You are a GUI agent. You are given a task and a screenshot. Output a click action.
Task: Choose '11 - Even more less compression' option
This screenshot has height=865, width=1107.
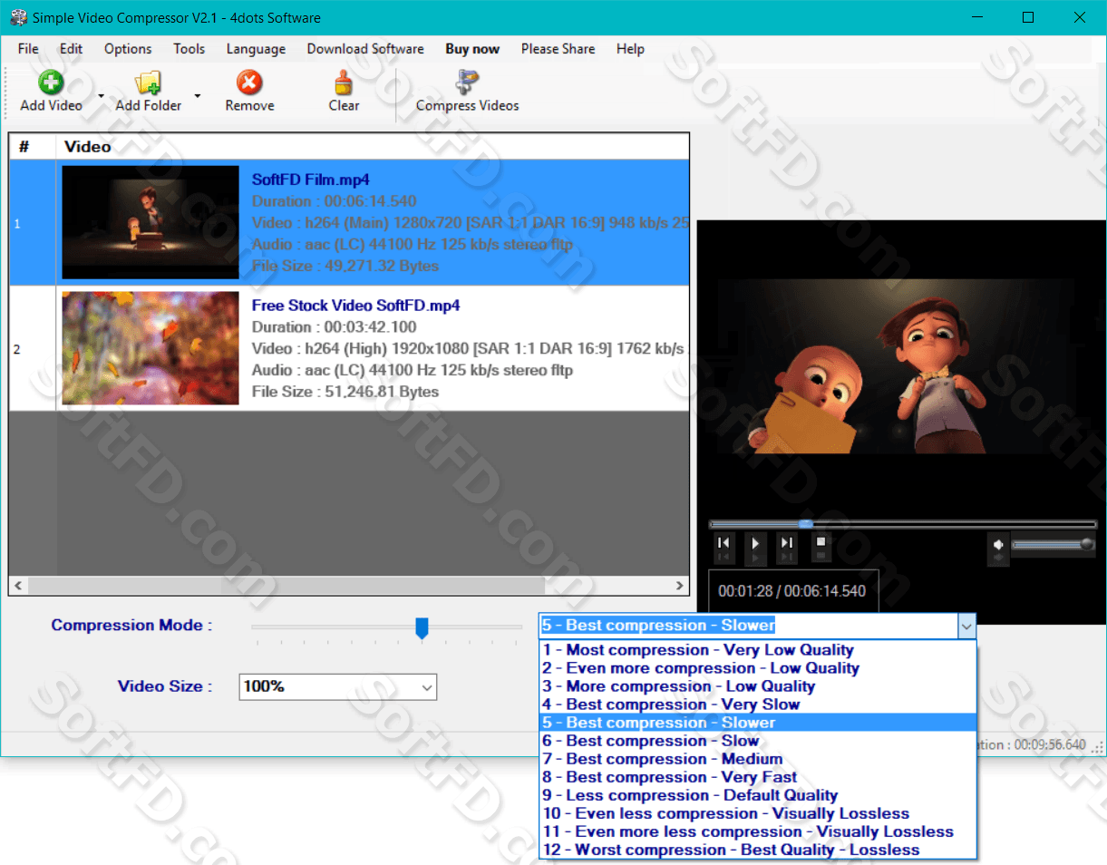(x=758, y=831)
